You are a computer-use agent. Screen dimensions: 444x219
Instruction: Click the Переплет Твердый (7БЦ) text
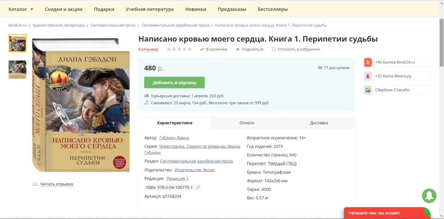click(x=272, y=164)
